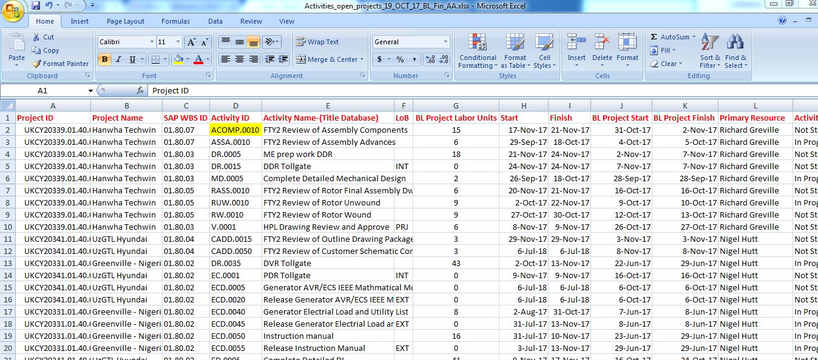The image size is (818, 360).
Task: Click the Office button
Action: [13, 10]
